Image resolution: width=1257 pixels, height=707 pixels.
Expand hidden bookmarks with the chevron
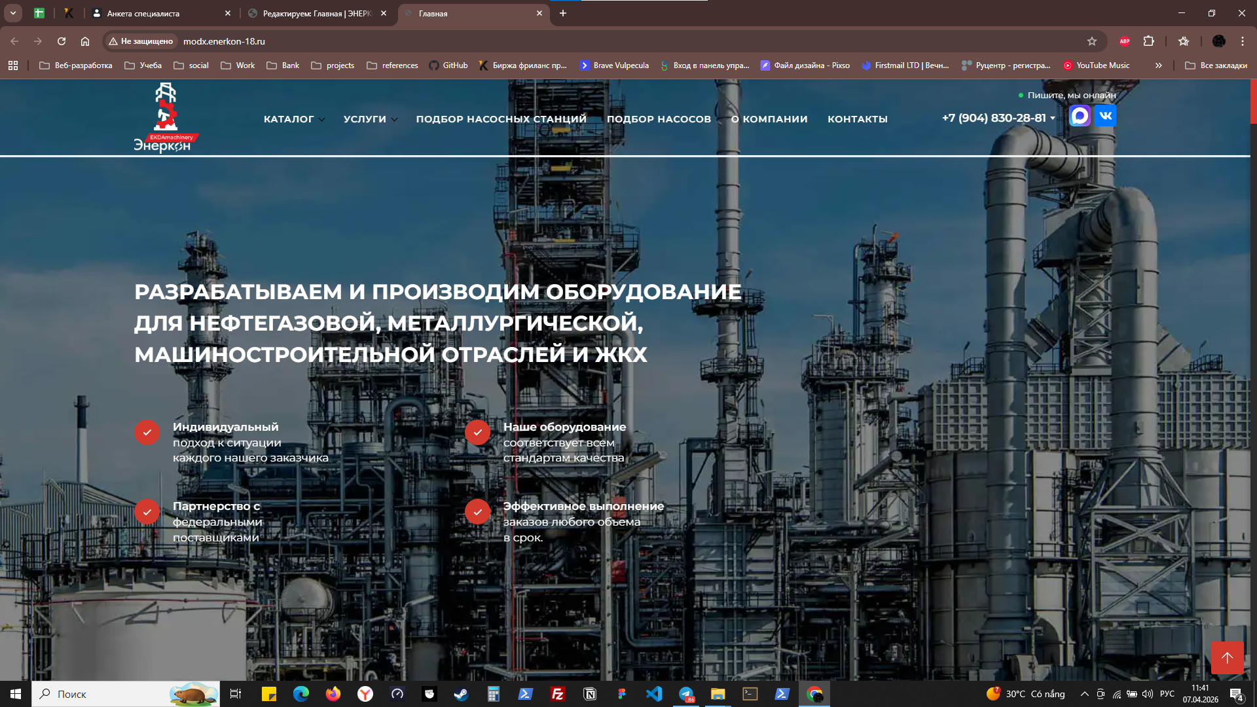(1159, 65)
